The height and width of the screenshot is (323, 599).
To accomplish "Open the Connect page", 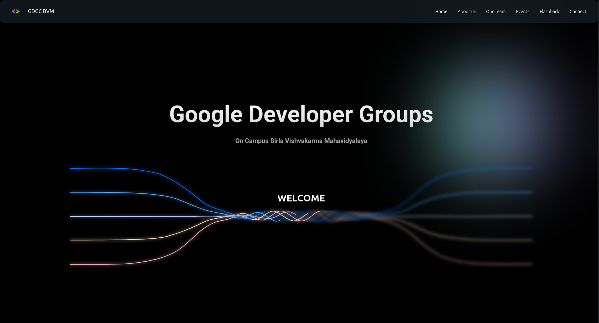I will [578, 11].
